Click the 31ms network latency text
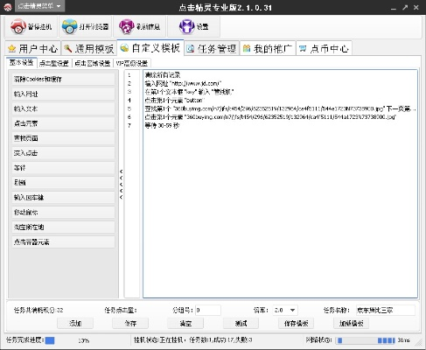This screenshot has height=350, width=426. coord(404,340)
